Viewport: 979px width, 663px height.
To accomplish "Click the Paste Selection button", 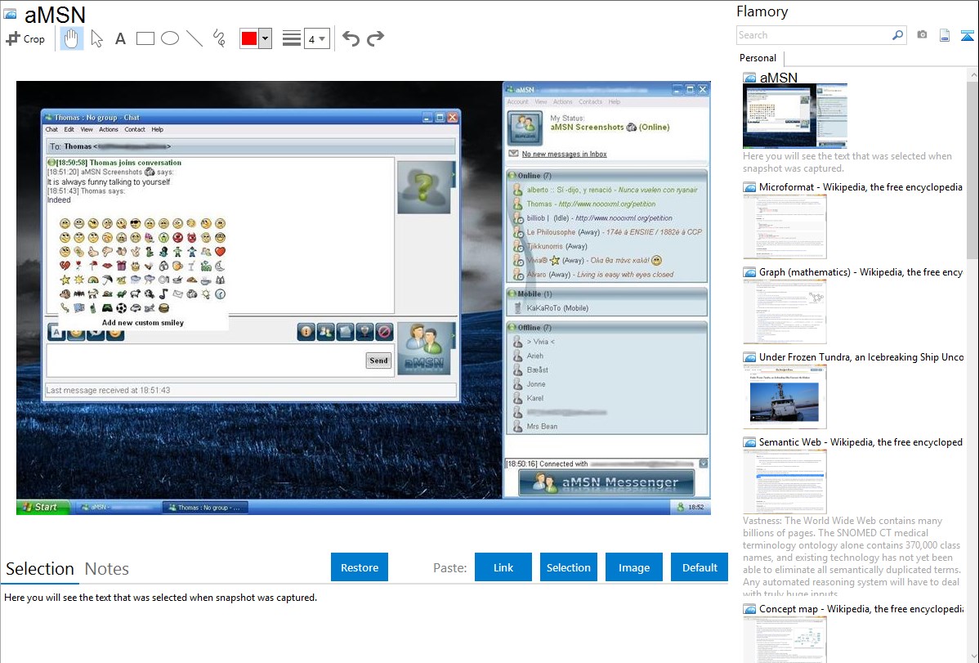I will coord(569,567).
